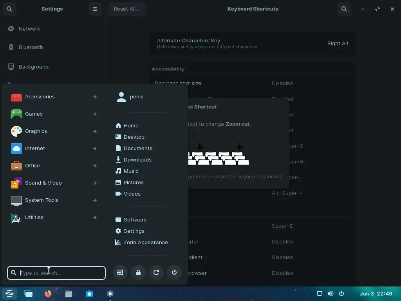
Task: Expand Utilities submenu arrow
Action: (95, 217)
